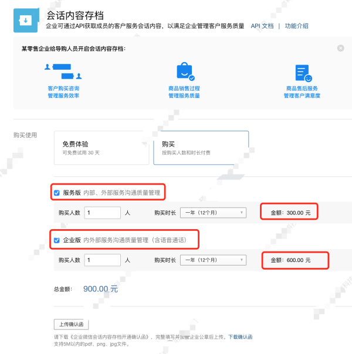Click the 下载确认函 link
Screen dimensions: 352x354
click(240, 337)
